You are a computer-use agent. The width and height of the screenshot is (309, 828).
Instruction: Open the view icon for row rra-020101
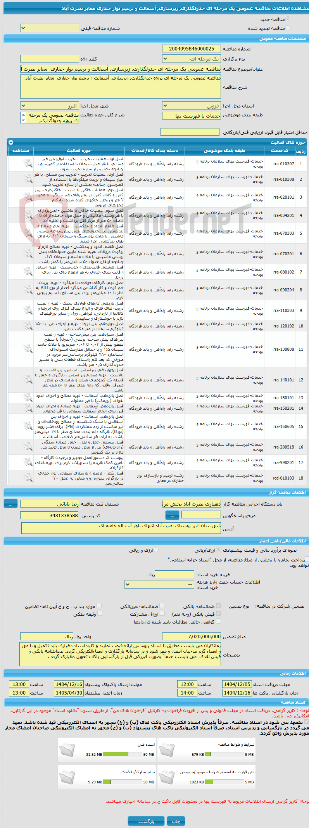[x=28, y=197]
